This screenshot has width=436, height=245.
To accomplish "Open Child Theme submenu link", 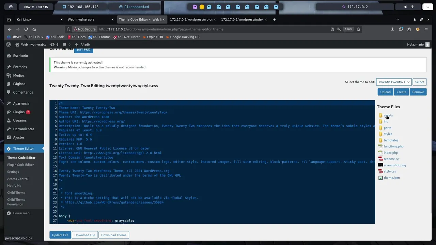I will (x=16, y=193).
